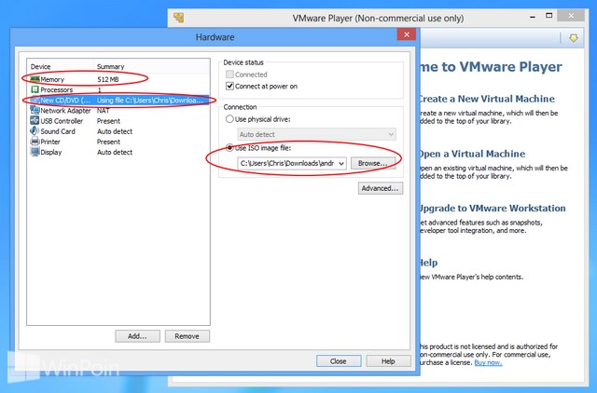This screenshot has width=597, height=393.
Task: Click the Processors device icon
Action: coord(35,89)
